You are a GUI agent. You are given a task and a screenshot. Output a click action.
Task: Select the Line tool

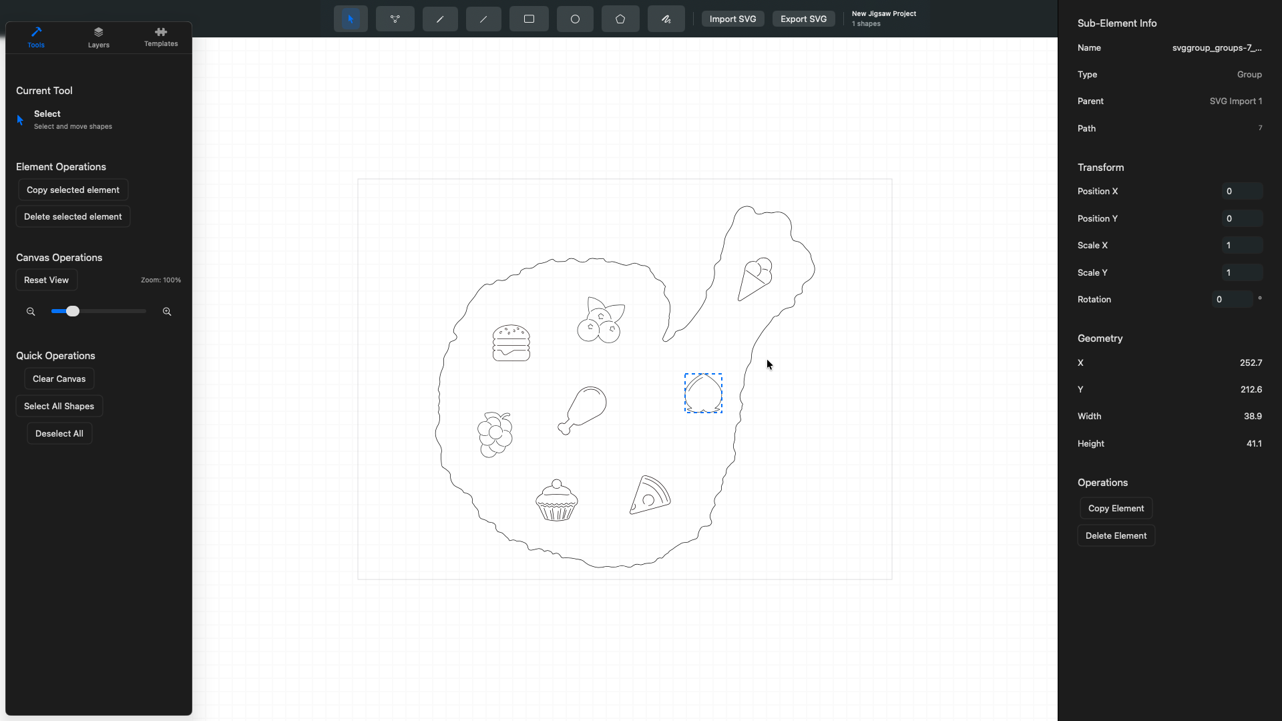(483, 19)
